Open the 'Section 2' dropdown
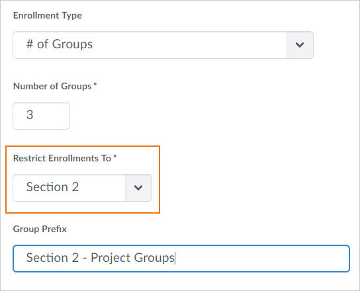Image resolution: width=360 pixels, height=291 pixels. pyautogui.click(x=83, y=188)
